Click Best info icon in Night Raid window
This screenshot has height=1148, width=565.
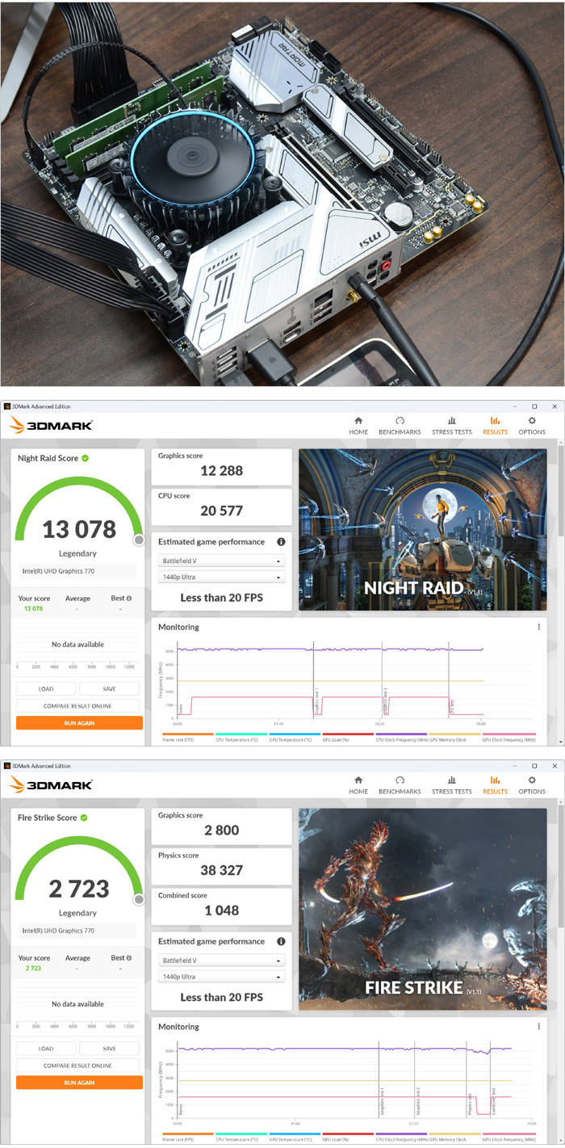tap(129, 599)
